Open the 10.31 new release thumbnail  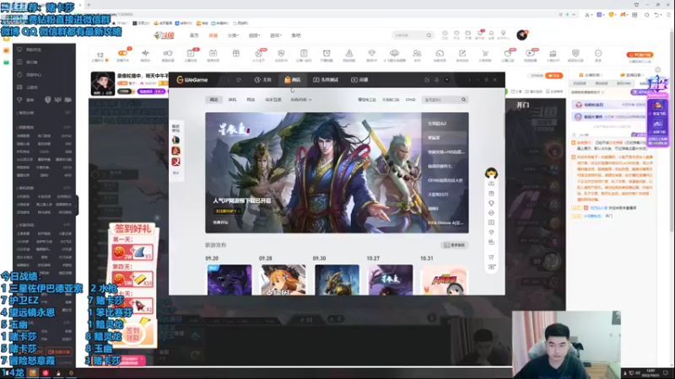tap(444, 280)
